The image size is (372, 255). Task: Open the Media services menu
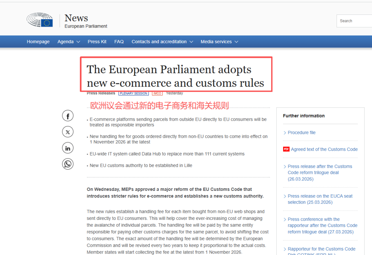click(x=216, y=42)
